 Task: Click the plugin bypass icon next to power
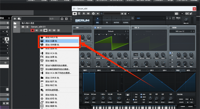(79, 14)
